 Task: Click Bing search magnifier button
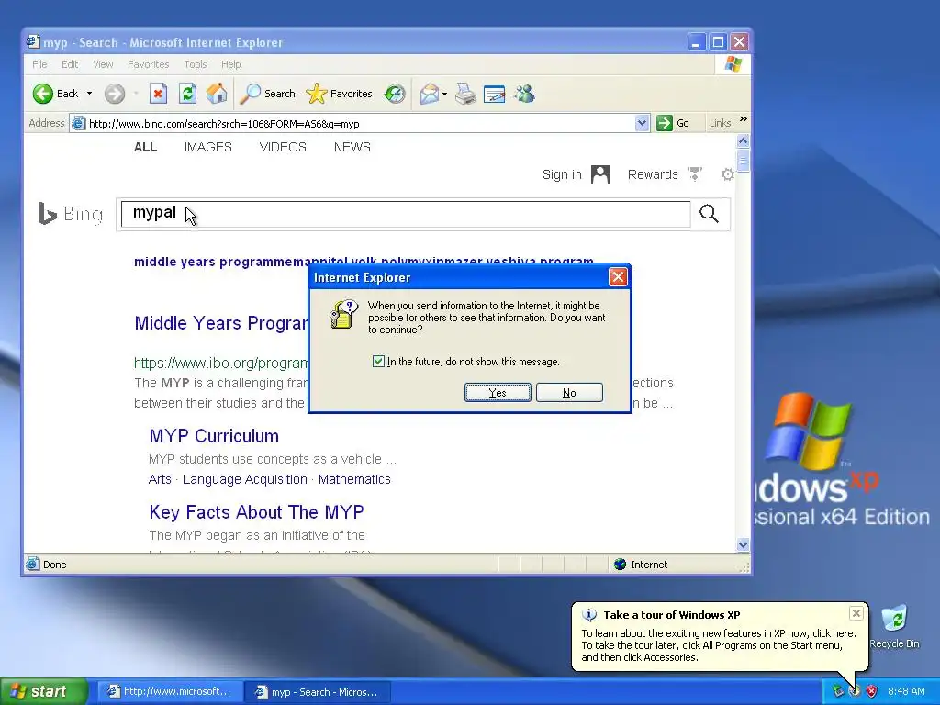point(710,214)
